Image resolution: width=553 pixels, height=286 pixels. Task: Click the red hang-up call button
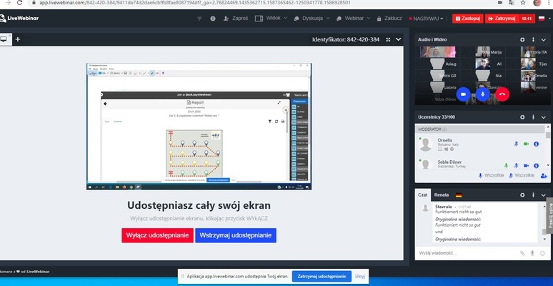pyautogui.click(x=503, y=94)
